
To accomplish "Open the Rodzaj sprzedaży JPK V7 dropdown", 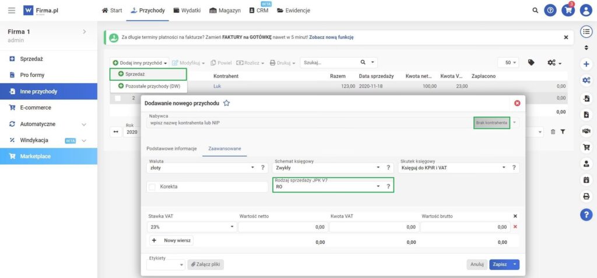I will point(378,187).
